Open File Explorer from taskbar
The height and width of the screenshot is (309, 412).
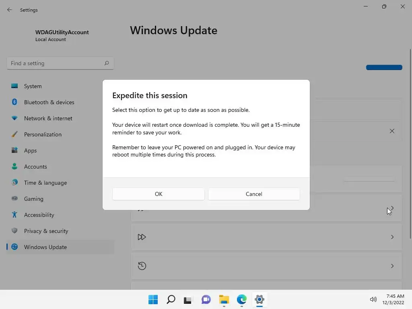pos(224,299)
